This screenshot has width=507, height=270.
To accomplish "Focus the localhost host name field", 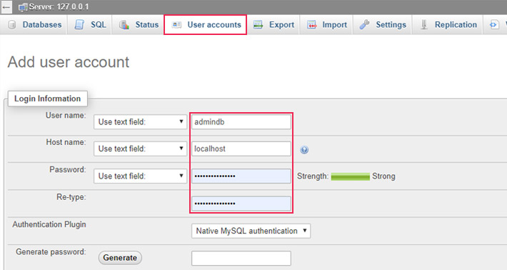I will [241, 149].
